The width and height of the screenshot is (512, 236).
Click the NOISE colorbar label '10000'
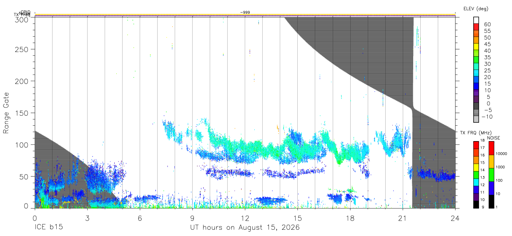pyautogui.click(x=502, y=154)
